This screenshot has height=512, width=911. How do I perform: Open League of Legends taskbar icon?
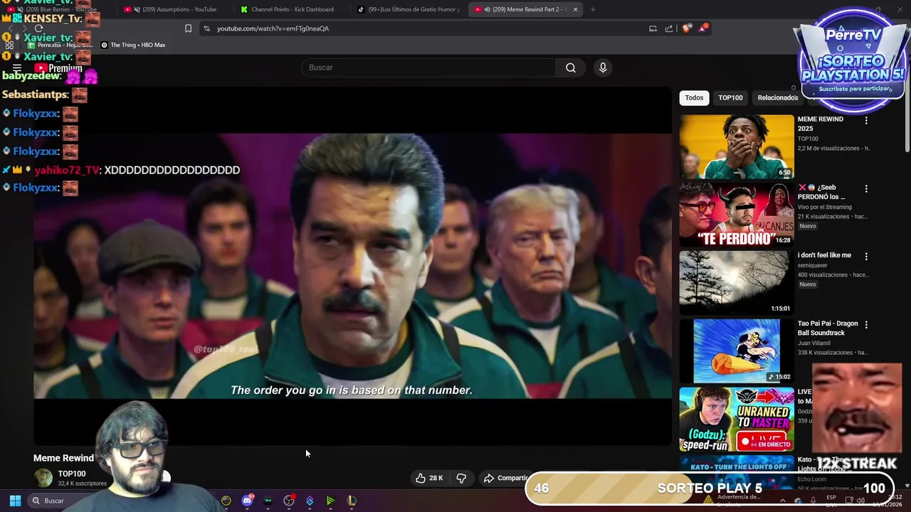[352, 501]
